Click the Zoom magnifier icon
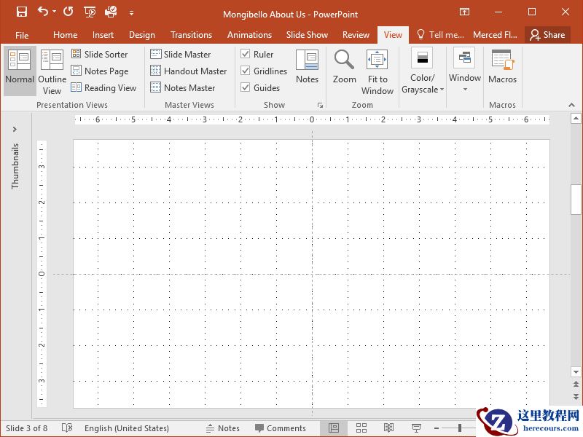This screenshot has width=583, height=437. tap(344, 61)
